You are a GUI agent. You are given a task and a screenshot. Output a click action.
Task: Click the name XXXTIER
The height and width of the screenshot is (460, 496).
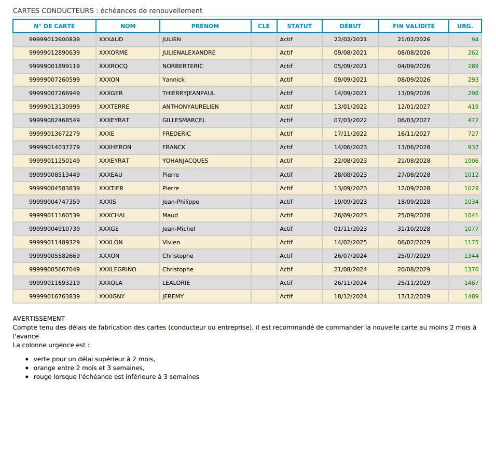pos(111,188)
